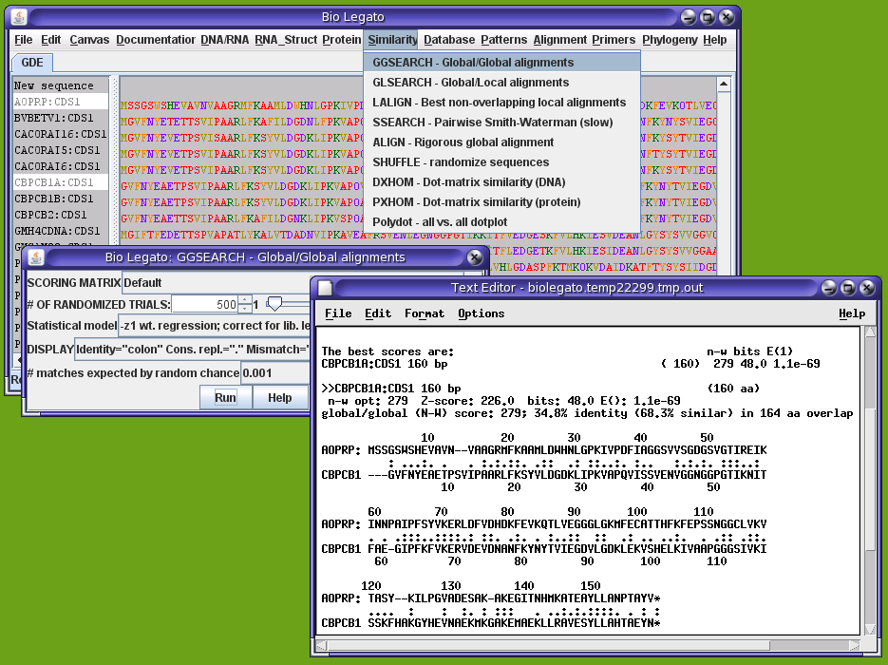
Task: Open the Phylogeny menu
Action: pos(670,40)
